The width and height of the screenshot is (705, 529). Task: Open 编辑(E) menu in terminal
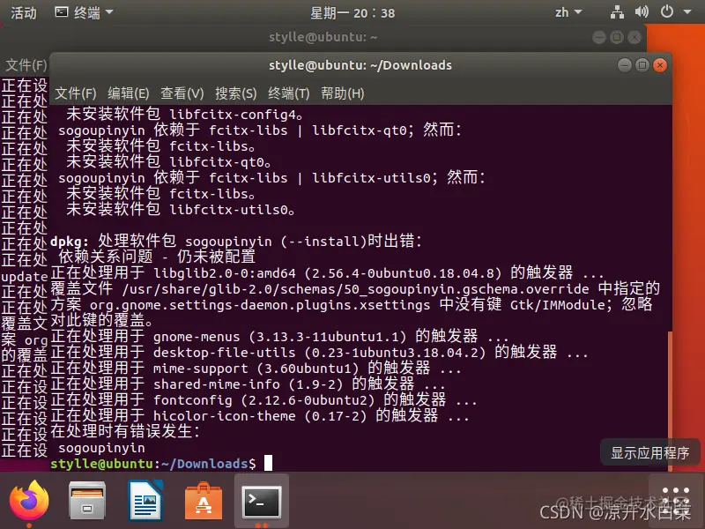point(129,93)
